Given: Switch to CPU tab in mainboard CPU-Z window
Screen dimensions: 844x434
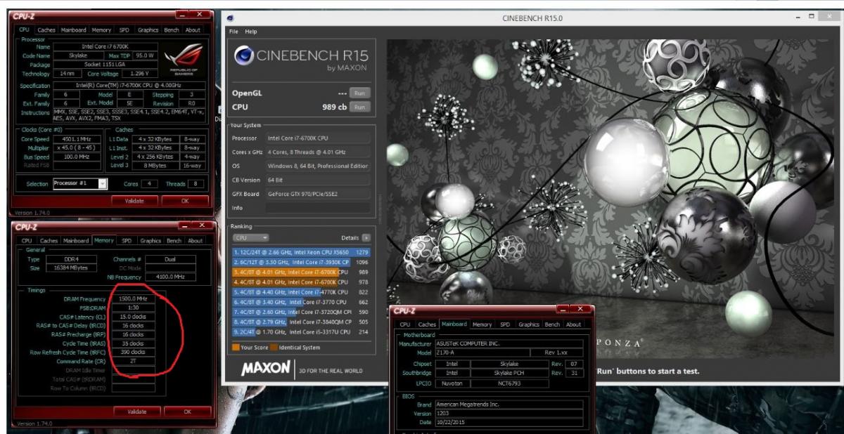Looking at the screenshot, I should [x=405, y=324].
